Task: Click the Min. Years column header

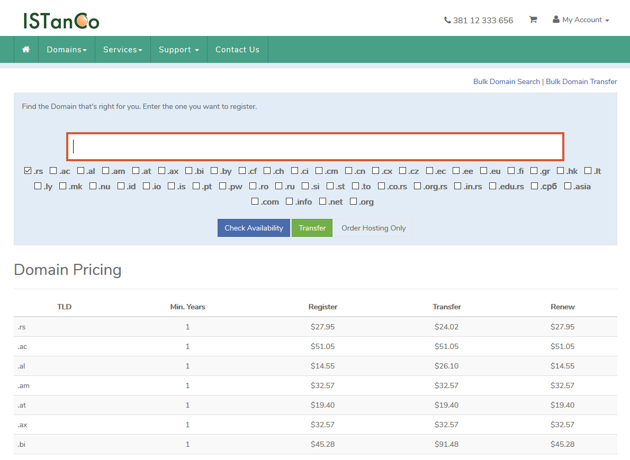Action: tap(187, 307)
